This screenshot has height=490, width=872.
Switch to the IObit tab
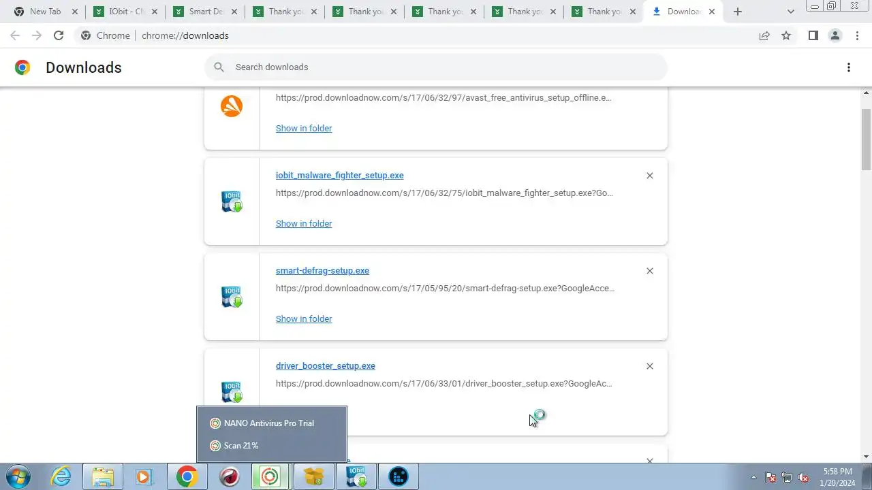[x=125, y=12]
